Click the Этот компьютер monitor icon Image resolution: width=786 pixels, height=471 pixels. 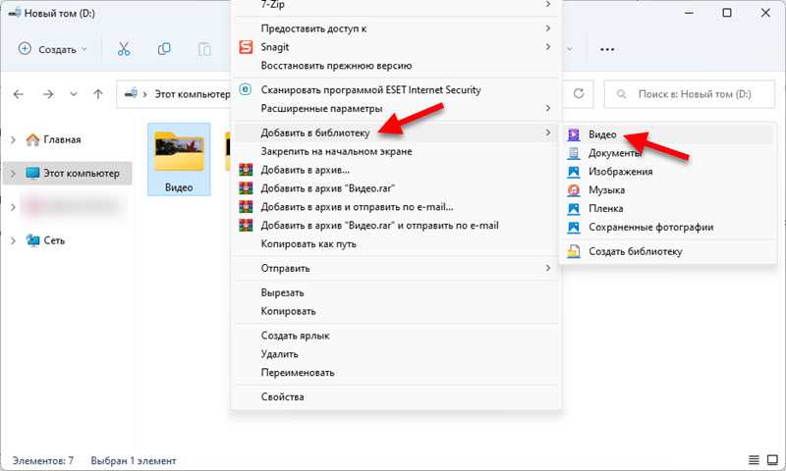point(32,173)
